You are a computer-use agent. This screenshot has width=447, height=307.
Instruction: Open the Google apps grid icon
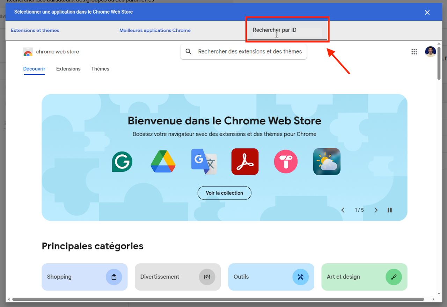click(x=414, y=52)
